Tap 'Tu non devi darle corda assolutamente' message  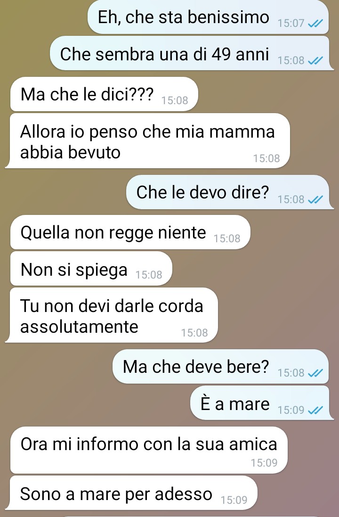click(112, 315)
